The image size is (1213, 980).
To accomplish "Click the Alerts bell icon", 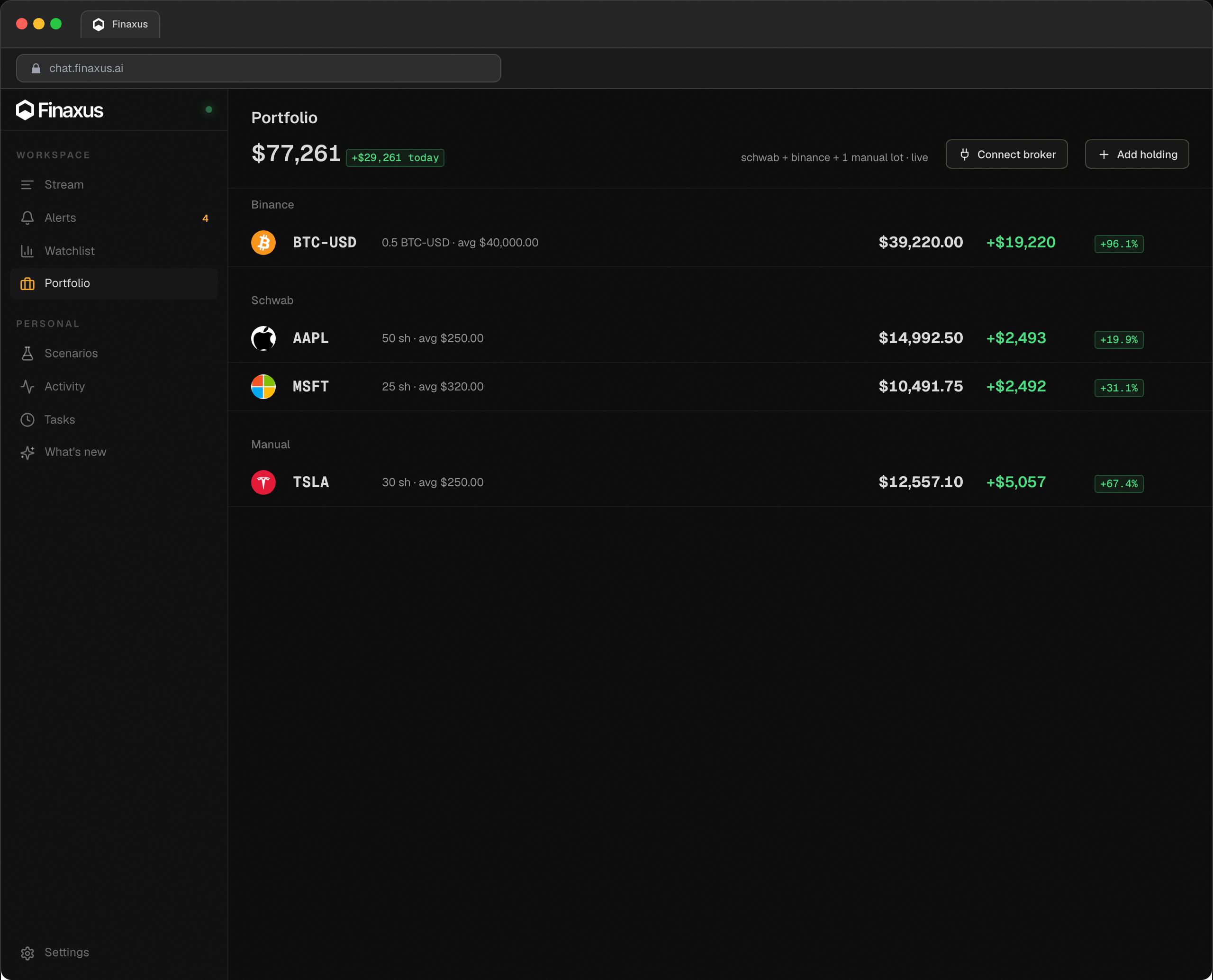I will [27, 218].
